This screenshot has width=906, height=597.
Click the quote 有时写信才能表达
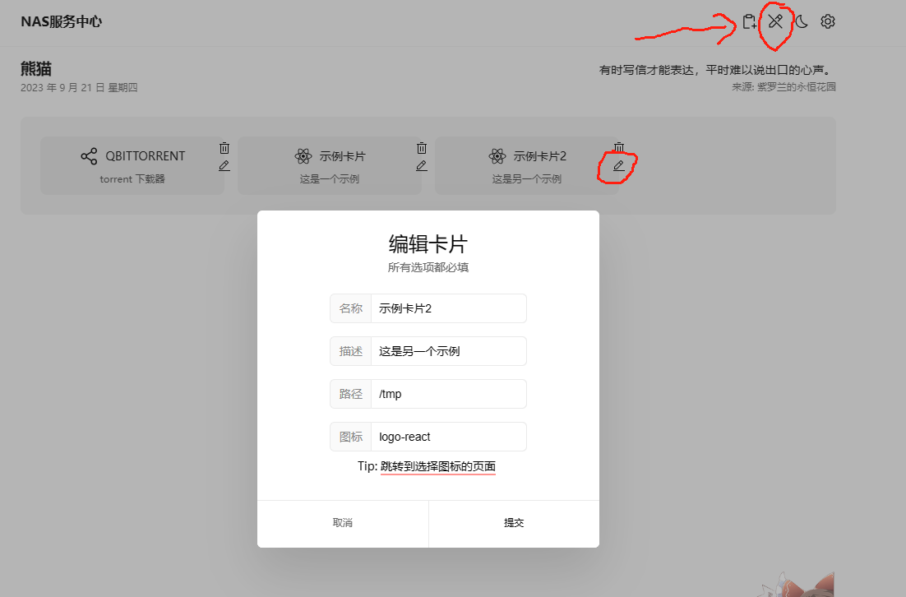tap(717, 70)
